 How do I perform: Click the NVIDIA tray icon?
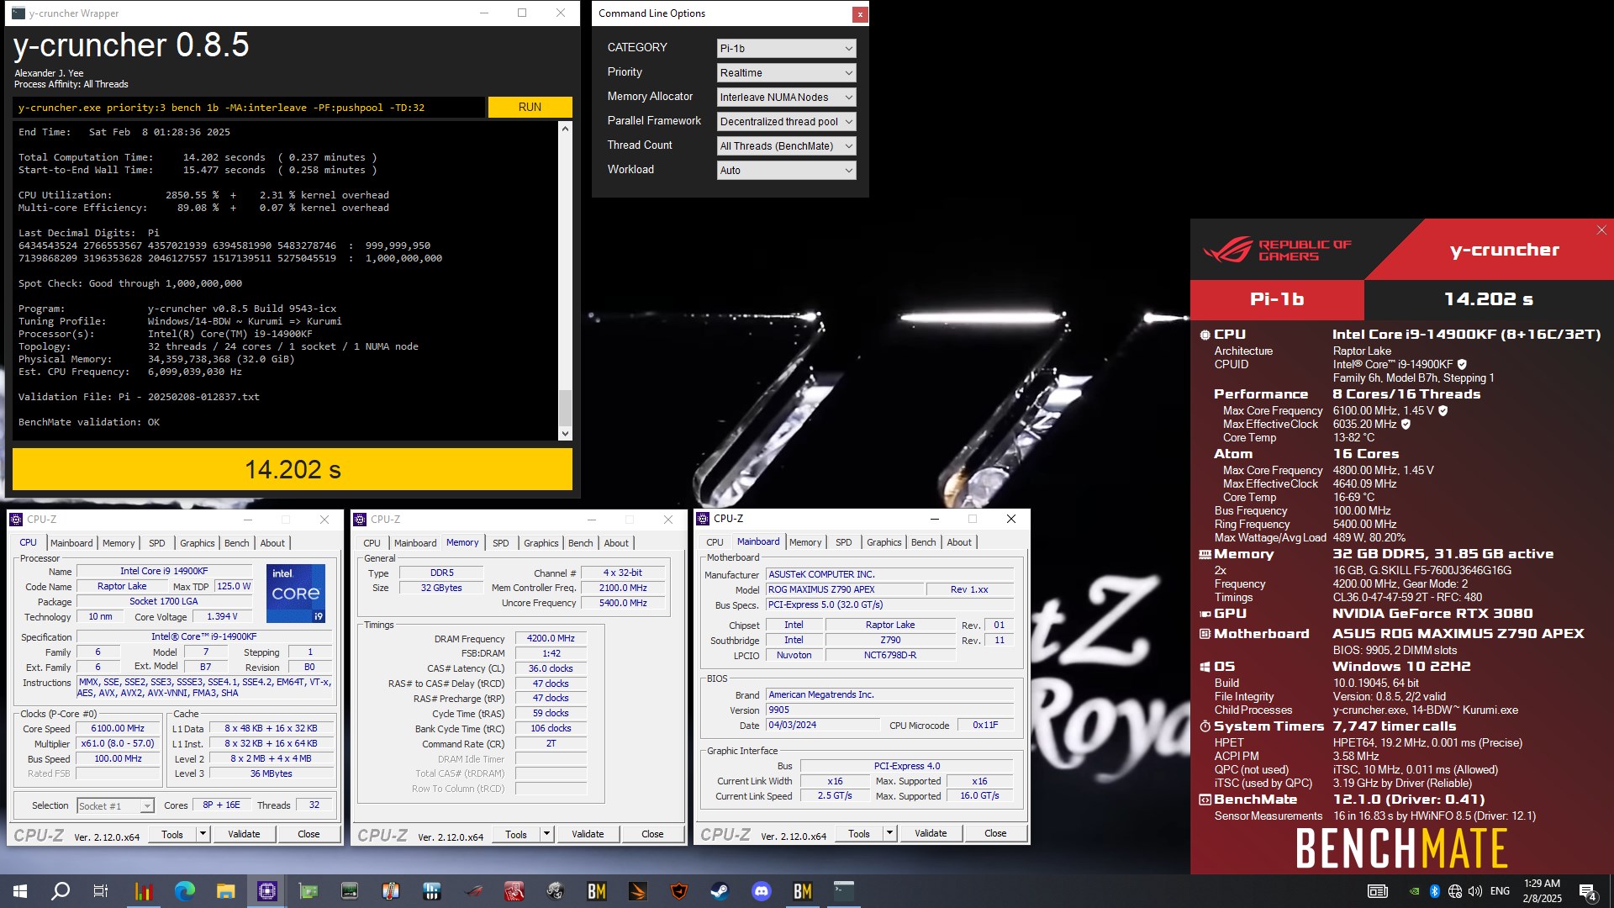[1415, 891]
